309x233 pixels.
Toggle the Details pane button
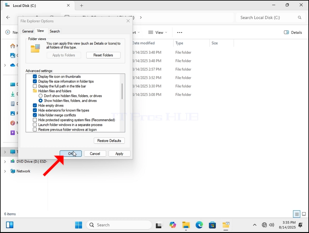(293, 33)
